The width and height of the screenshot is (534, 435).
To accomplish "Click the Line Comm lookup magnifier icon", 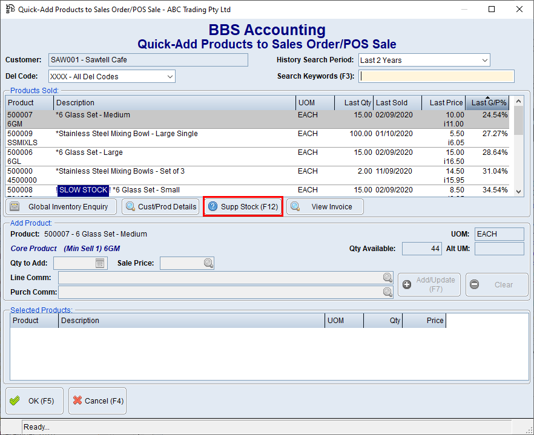I will 387,278.
